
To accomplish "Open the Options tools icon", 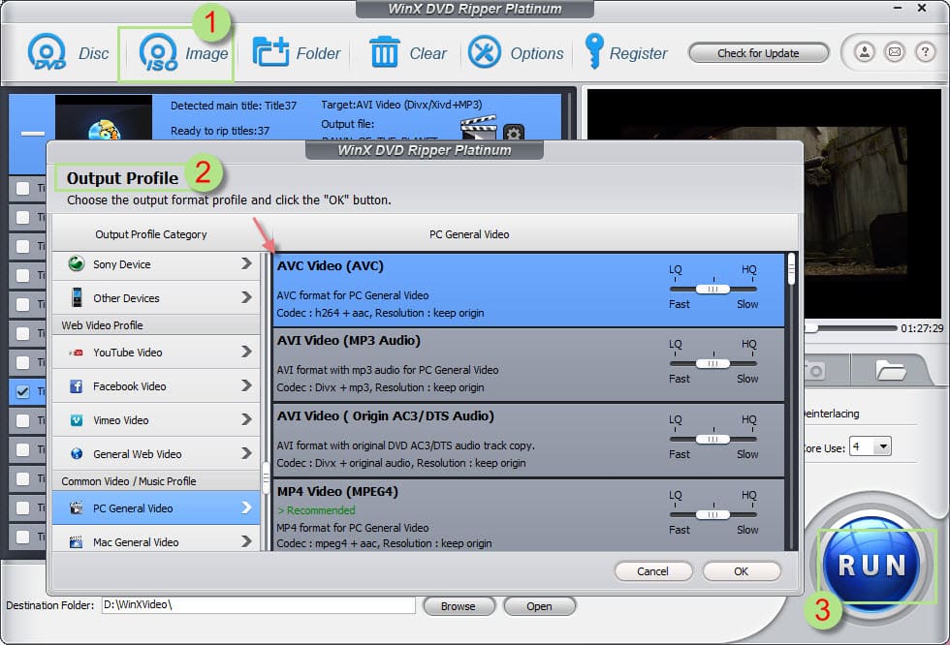I will point(484,52).
